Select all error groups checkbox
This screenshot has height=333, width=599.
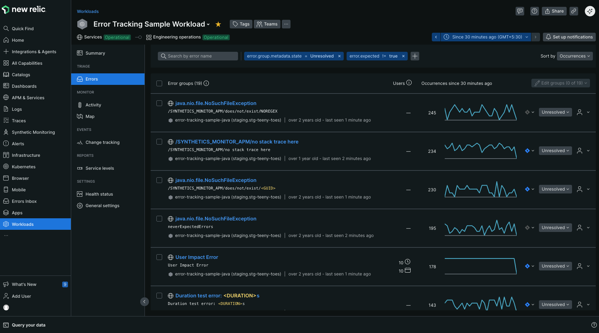(x=159, y=83)
